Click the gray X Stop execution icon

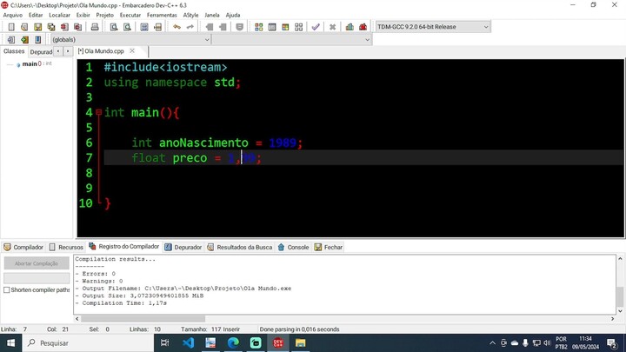[x=332, y=27]
